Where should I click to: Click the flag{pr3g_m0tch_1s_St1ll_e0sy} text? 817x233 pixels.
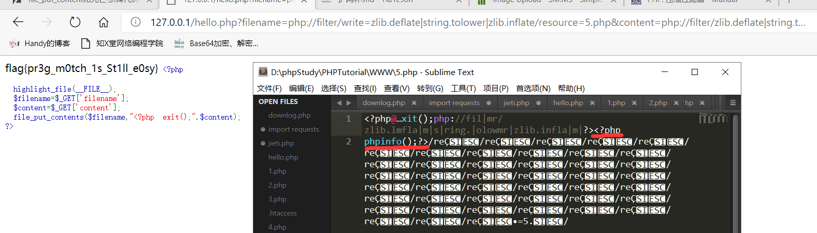[x=81, y=68]
